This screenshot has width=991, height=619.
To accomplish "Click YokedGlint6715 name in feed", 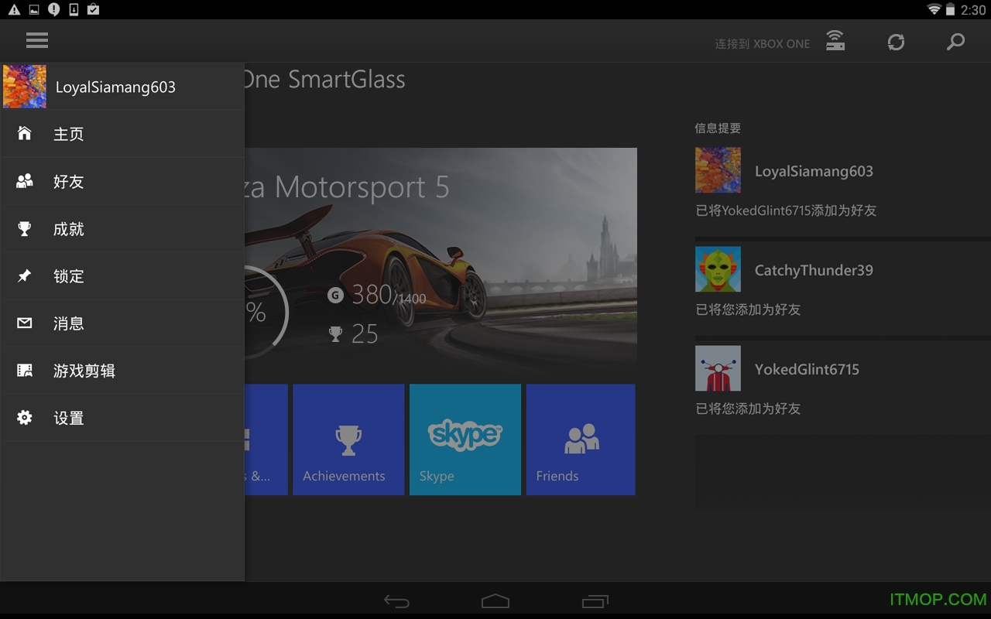I will pos(807,370).
